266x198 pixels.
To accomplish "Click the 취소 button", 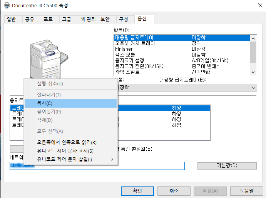I will pyautogui.click(x=174, y=191).
